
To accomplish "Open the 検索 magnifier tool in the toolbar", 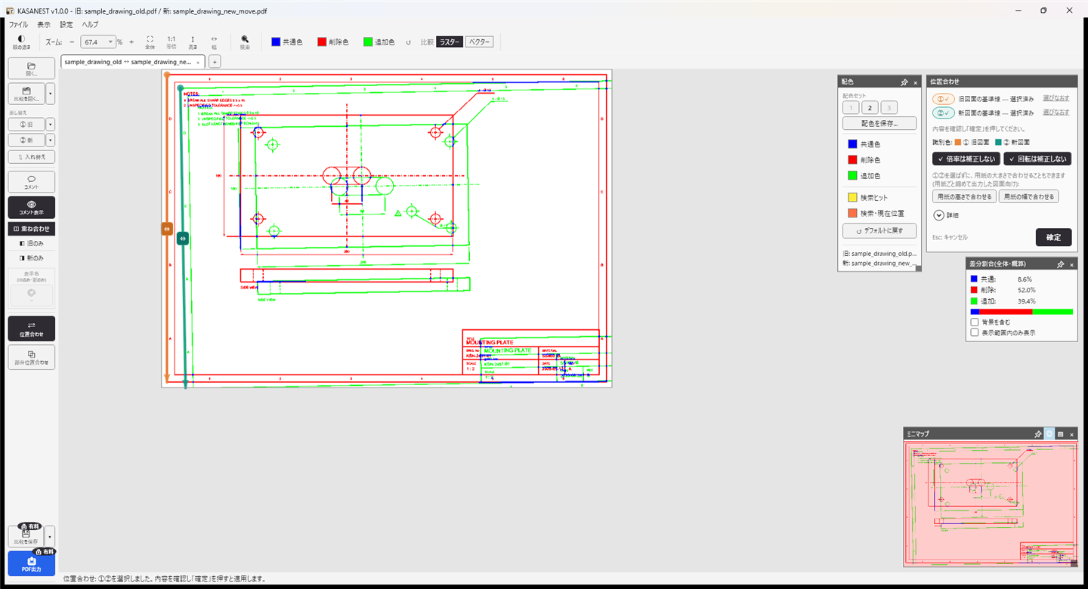I will click(x=245, y=42).
